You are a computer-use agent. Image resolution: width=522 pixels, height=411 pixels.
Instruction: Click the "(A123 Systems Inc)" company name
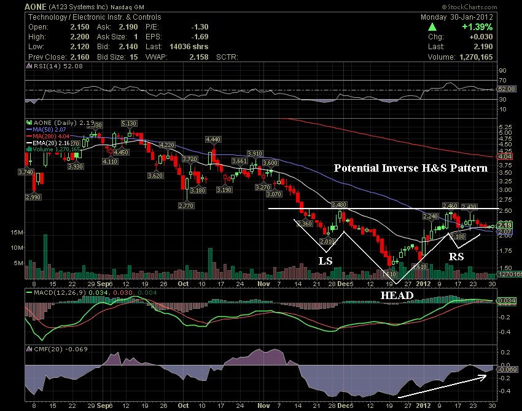click(78, 7)
